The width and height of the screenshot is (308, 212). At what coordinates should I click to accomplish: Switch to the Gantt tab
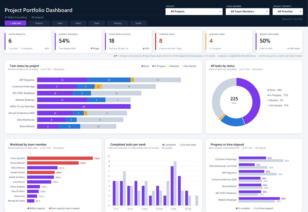point(78,23)
